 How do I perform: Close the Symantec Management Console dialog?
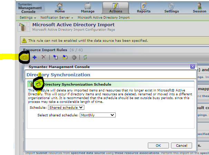(x=192, y=66)
